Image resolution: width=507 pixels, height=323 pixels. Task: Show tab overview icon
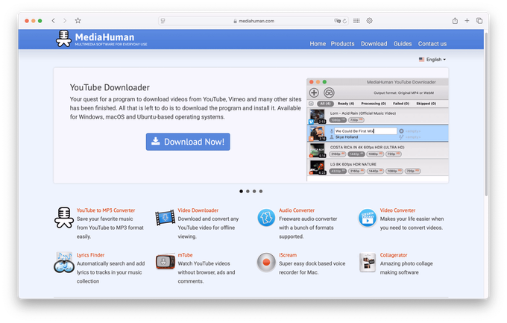479,21
